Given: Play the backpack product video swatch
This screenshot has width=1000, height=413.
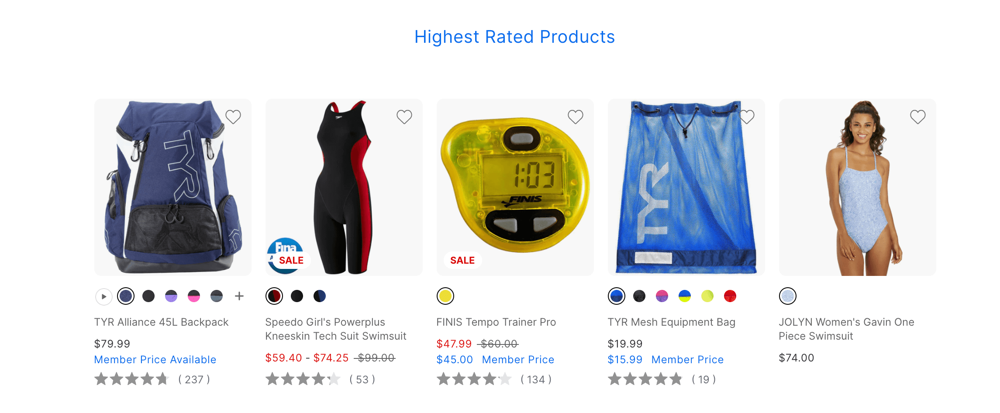Looking at the screenshot, I should pos(103,296).
